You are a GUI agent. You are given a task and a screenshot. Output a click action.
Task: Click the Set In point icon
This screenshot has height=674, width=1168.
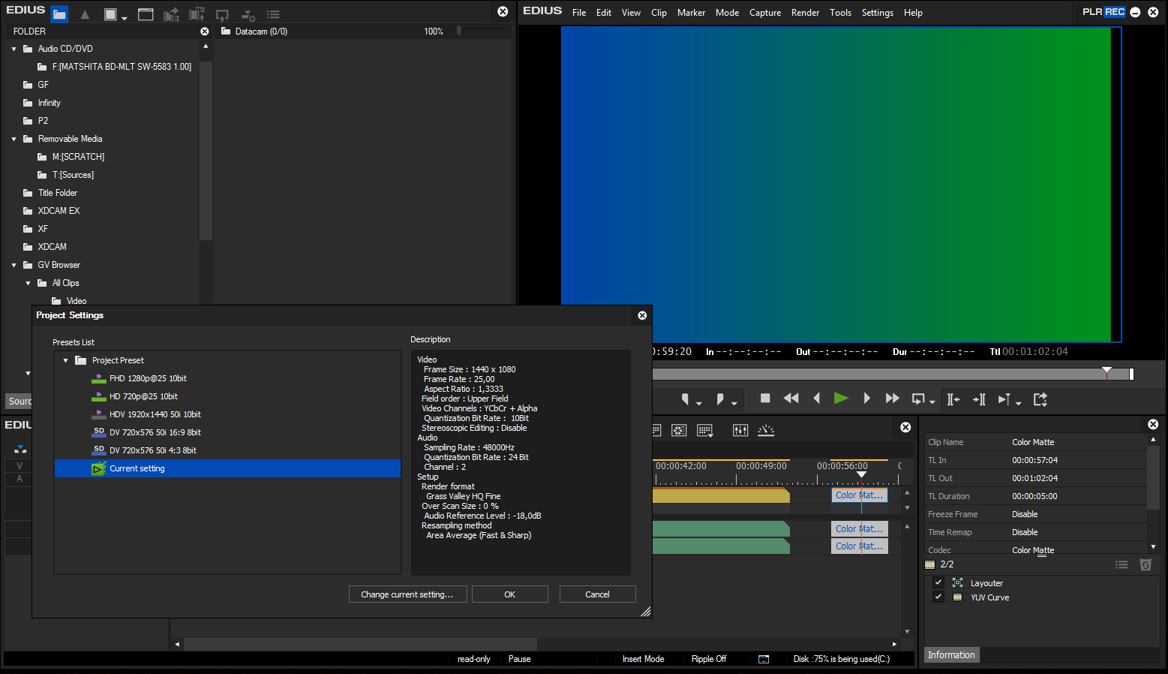[x=685, y=399]
